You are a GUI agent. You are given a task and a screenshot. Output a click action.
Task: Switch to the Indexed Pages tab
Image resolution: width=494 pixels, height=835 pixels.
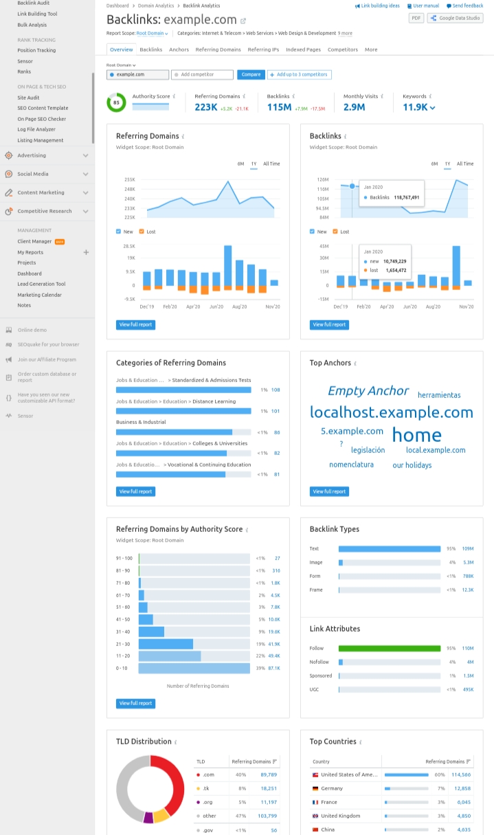(303, 49)
